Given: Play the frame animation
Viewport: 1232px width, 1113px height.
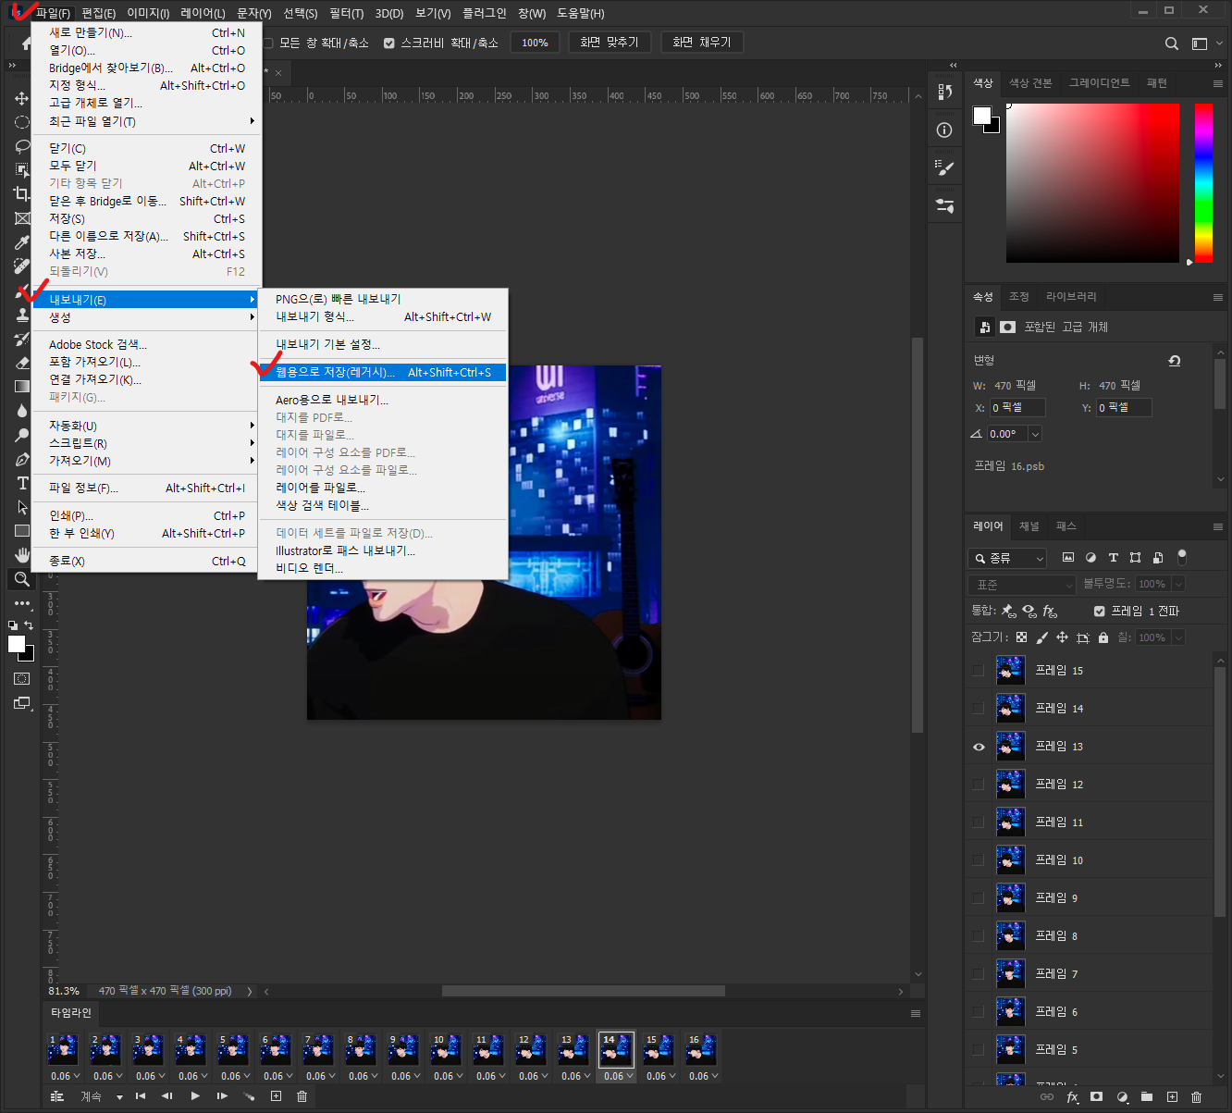Looking at the screenshot, I should pos(195,1096).
